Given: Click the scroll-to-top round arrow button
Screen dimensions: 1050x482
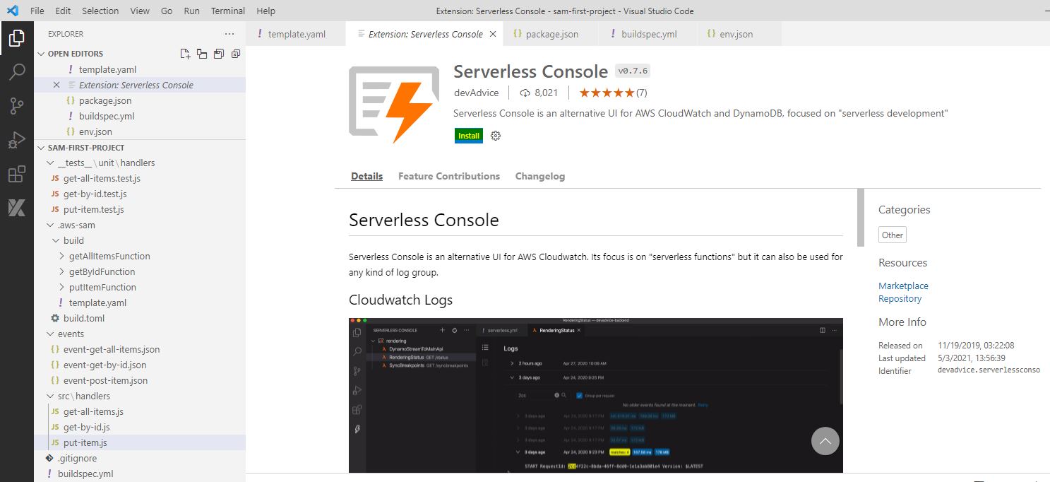Looking at the screenshot, I should pyautogui.click(x=825, y=442).
